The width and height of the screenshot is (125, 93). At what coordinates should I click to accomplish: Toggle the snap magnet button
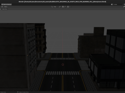(x=63, y=7)
